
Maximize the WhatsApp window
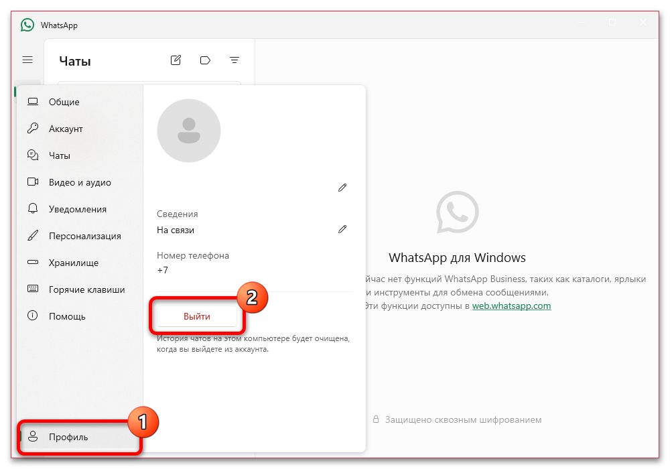612,22
